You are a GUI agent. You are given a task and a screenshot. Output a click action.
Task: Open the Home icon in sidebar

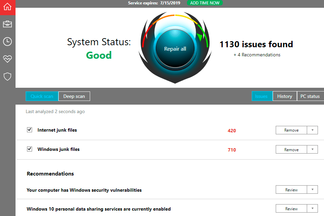7,7
